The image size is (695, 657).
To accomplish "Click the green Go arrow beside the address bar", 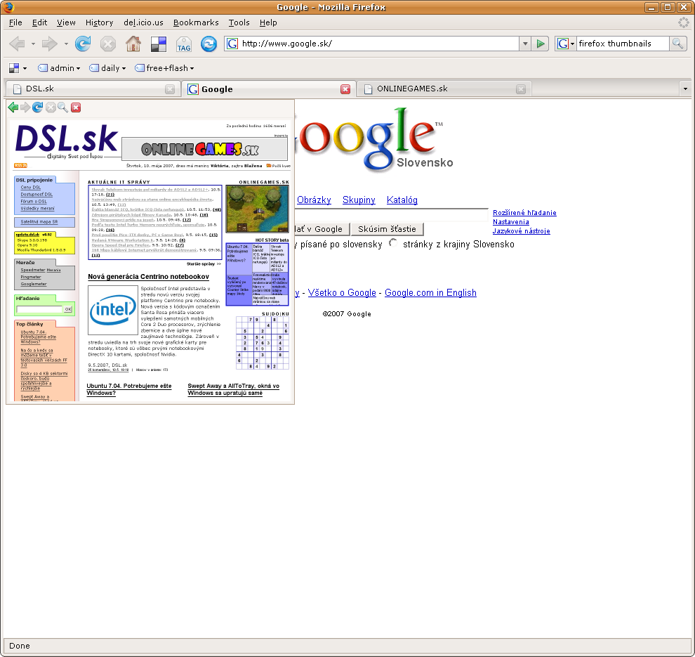I will click(x=541, y=44).
